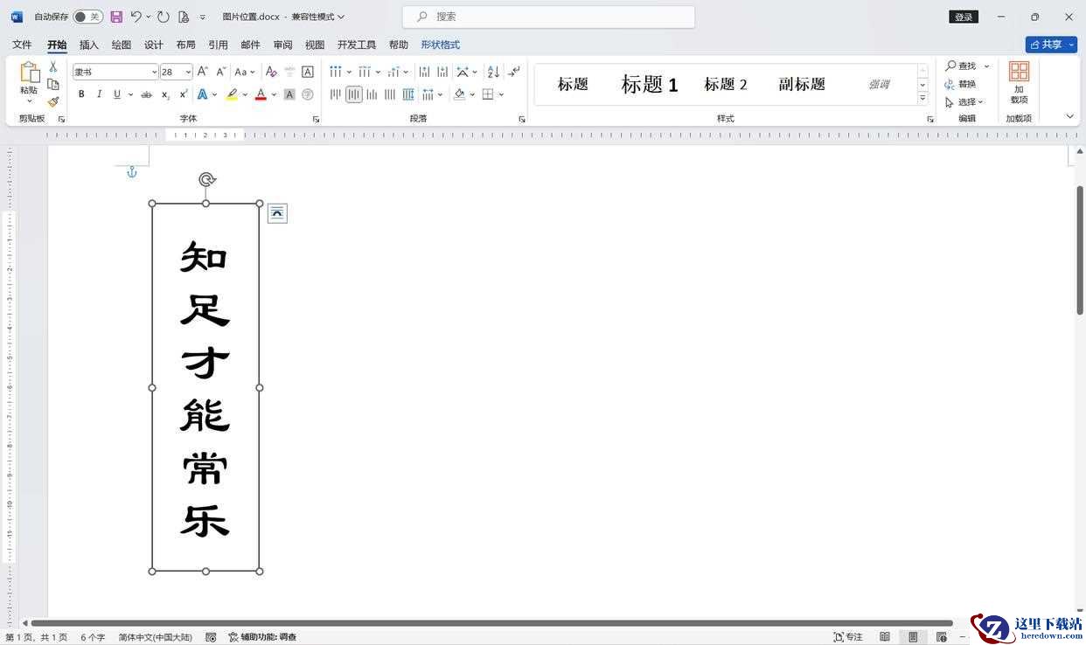1086x645 pixels.
Task: Open the font color dropdown arrow
Action: (x=274, y=94)
